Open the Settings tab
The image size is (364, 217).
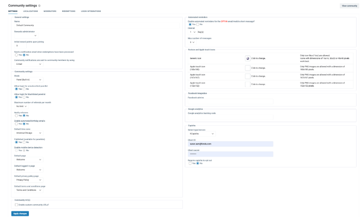point(13,11)
